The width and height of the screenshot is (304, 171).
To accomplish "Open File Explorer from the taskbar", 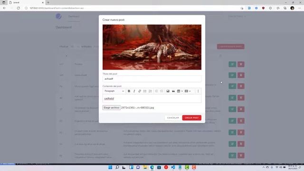I will click(x=145, y=167).
